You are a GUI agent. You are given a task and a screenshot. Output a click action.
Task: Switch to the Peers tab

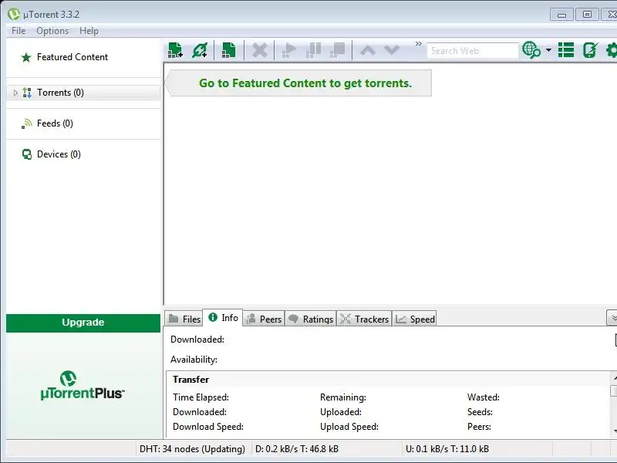pyautogui.click(x=263, y=319)
